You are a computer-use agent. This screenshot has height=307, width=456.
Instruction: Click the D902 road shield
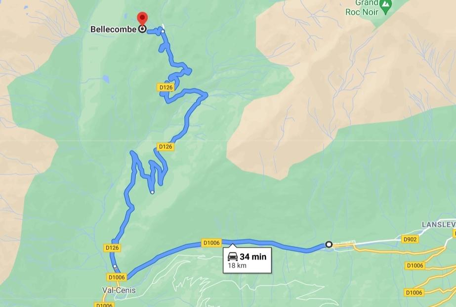(410, 239)
